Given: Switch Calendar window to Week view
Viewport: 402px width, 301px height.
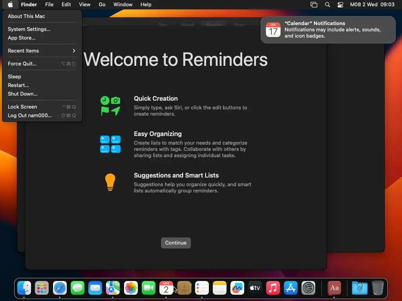Looking at the screenshot, I should coord(188,24).
